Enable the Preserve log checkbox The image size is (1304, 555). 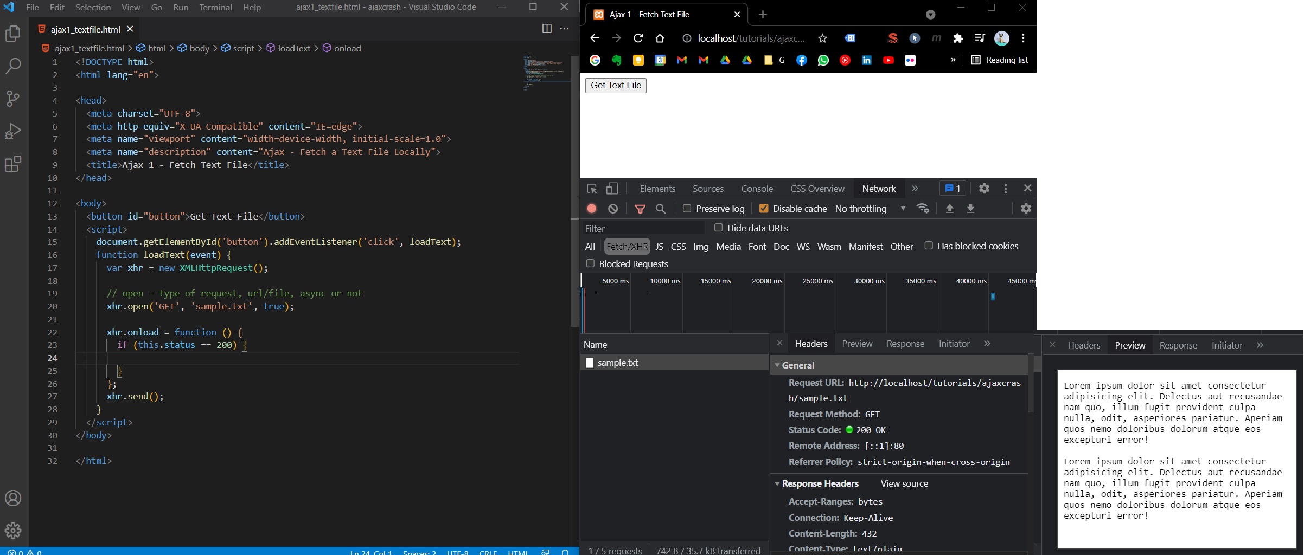[x=687, y=208]
